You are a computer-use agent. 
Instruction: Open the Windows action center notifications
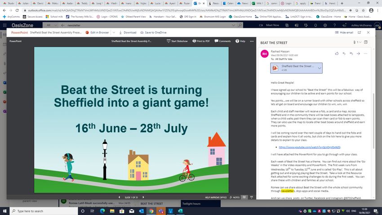pyautogui.click(x=376, y=211)
